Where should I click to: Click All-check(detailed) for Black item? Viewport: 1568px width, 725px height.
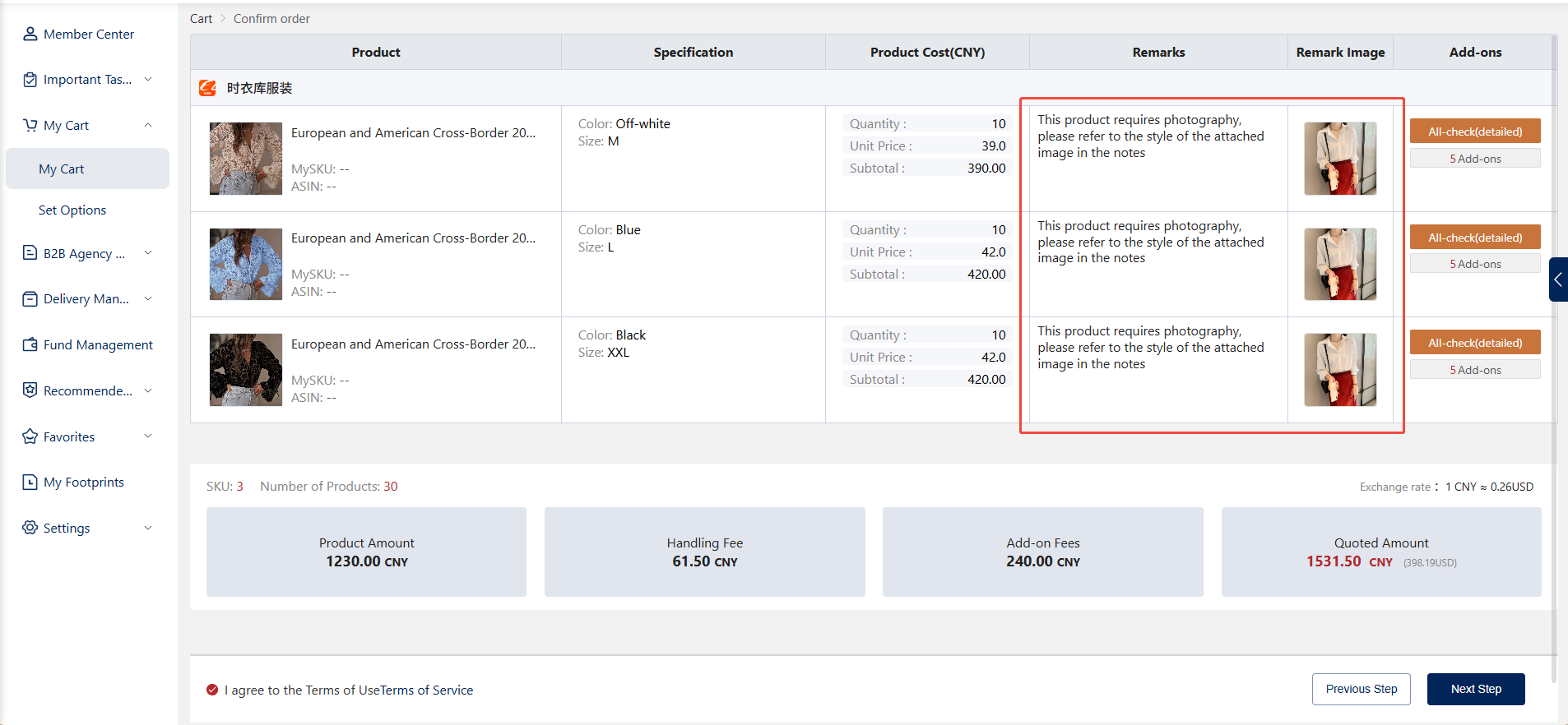click(x=1475, y=343)
